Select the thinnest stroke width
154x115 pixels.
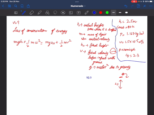[114, 13]
